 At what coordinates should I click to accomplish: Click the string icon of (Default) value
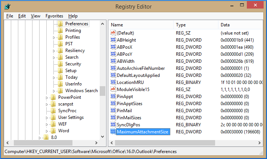pyautogui.click(x=113, y=33)
